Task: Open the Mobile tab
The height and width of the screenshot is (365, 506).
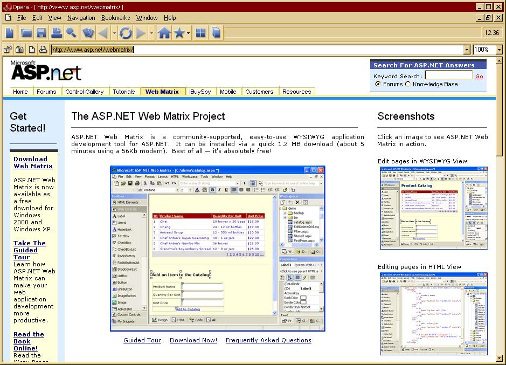Action: pos(228,92)
